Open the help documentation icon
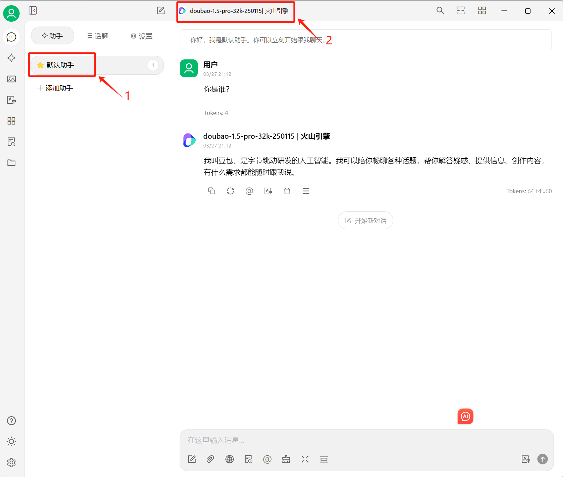Viewport: 563px width, 477px height. pos(11,421)
